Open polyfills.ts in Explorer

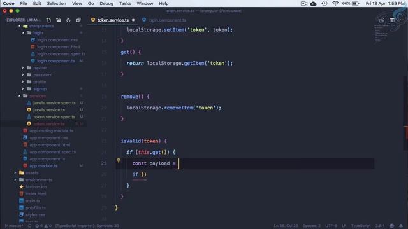point(36,208)
